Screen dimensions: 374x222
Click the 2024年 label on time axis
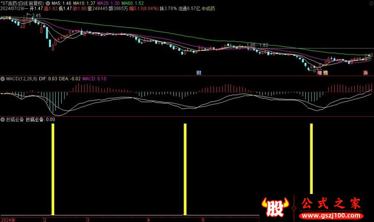click(x=8, y=220)
